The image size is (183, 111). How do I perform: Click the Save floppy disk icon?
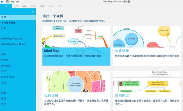(x=7, y=2)
